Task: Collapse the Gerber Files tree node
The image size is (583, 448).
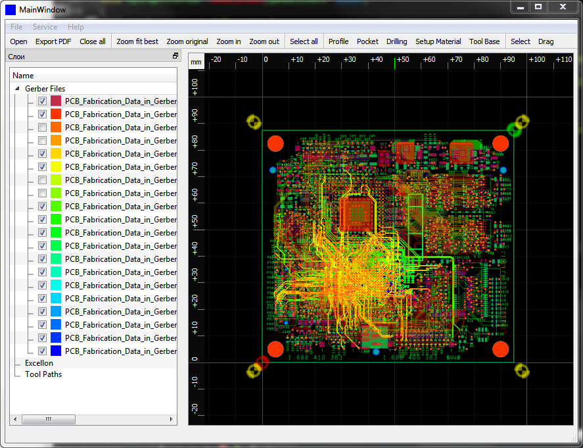Action: click(x=17, y=89)
